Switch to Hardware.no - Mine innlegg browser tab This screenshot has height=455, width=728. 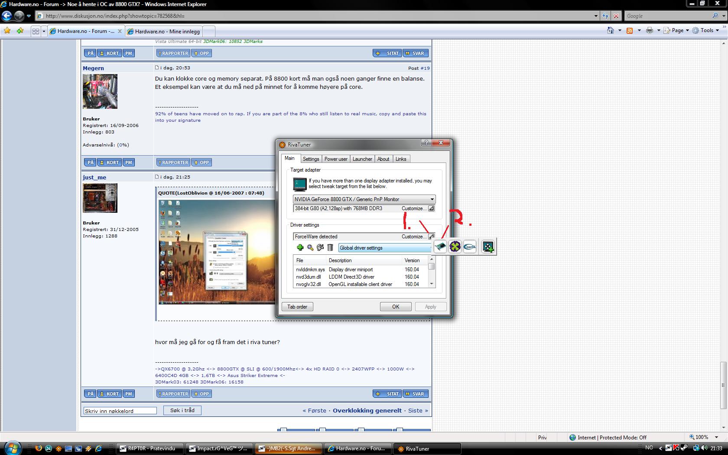tap(164, 31)
